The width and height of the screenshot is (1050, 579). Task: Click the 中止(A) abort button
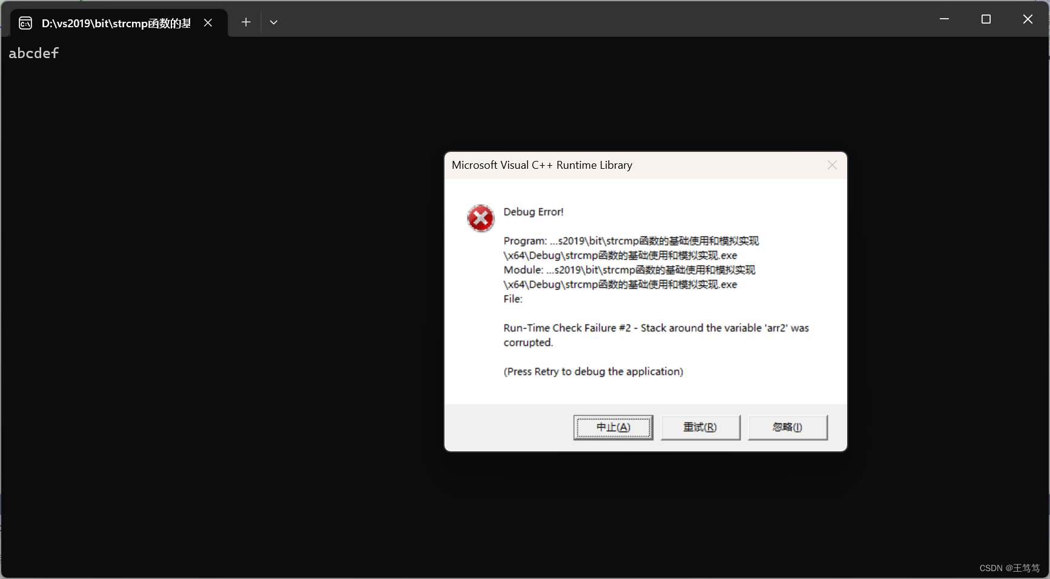pos(613,427)
